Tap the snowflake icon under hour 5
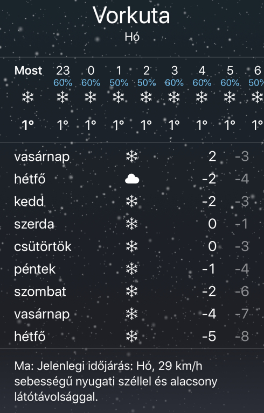264x413 pixels. click(230, 97)
